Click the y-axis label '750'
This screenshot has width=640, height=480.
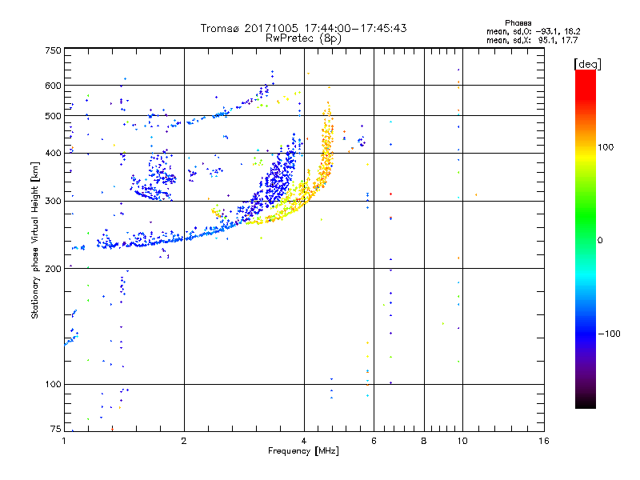coord(53,50)
